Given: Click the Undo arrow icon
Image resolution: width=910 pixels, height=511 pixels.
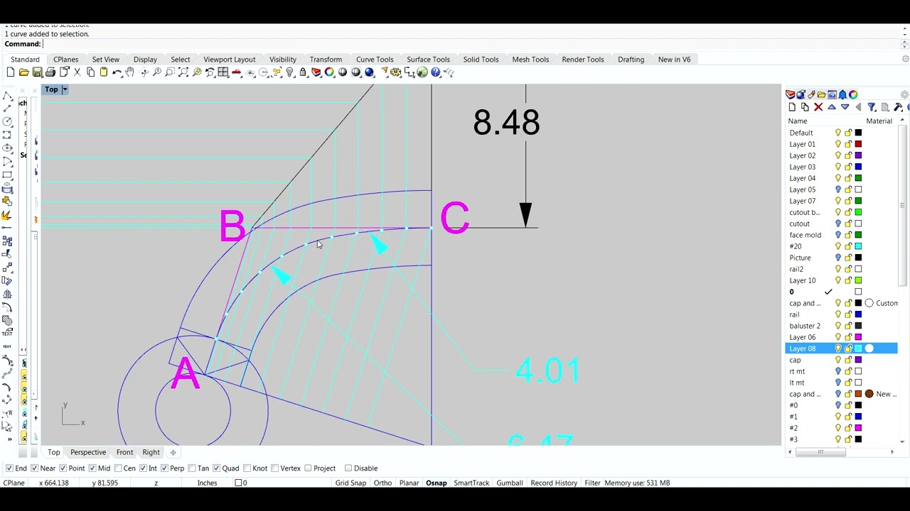Looking at the screenshot, I should coord(117,72).
